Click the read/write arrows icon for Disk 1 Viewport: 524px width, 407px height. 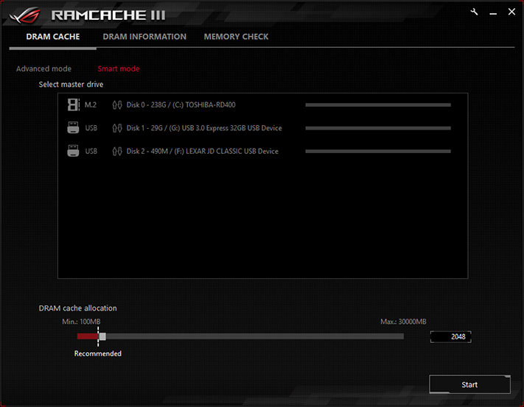[x=117, y=128]
